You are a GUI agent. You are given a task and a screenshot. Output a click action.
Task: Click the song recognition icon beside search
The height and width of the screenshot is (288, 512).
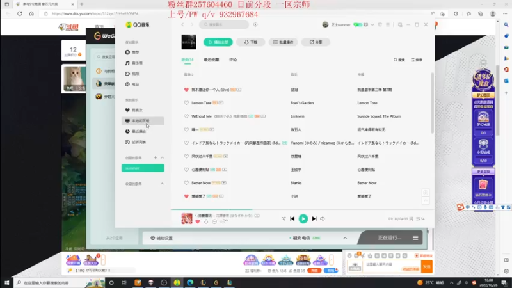(x=255, y=24)
